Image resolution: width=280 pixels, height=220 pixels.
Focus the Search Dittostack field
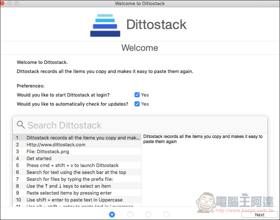[x=140, y=125]
